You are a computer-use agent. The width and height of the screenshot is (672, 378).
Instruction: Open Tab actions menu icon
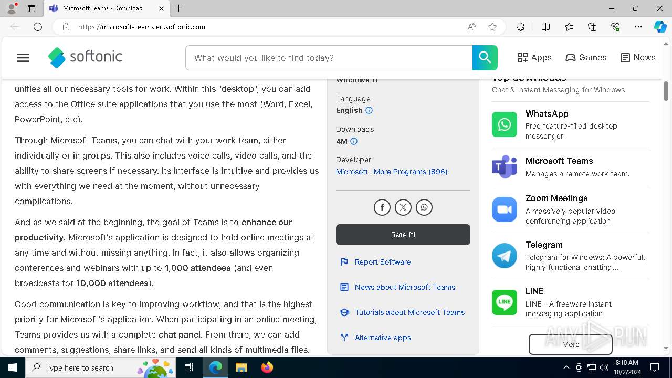coord(31,8)
